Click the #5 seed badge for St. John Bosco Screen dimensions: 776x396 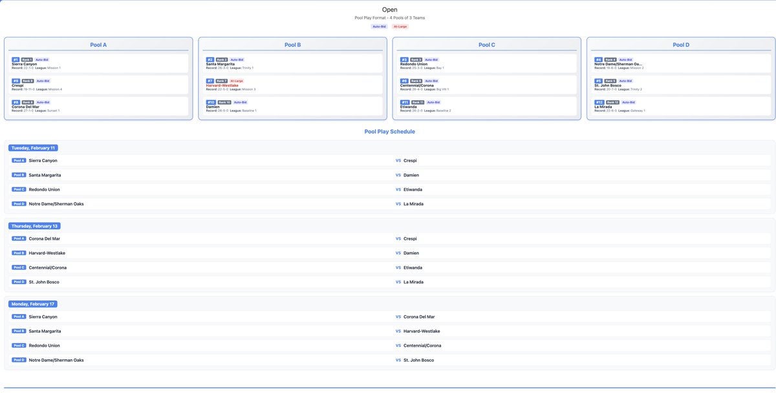click(x=598, y=81)
